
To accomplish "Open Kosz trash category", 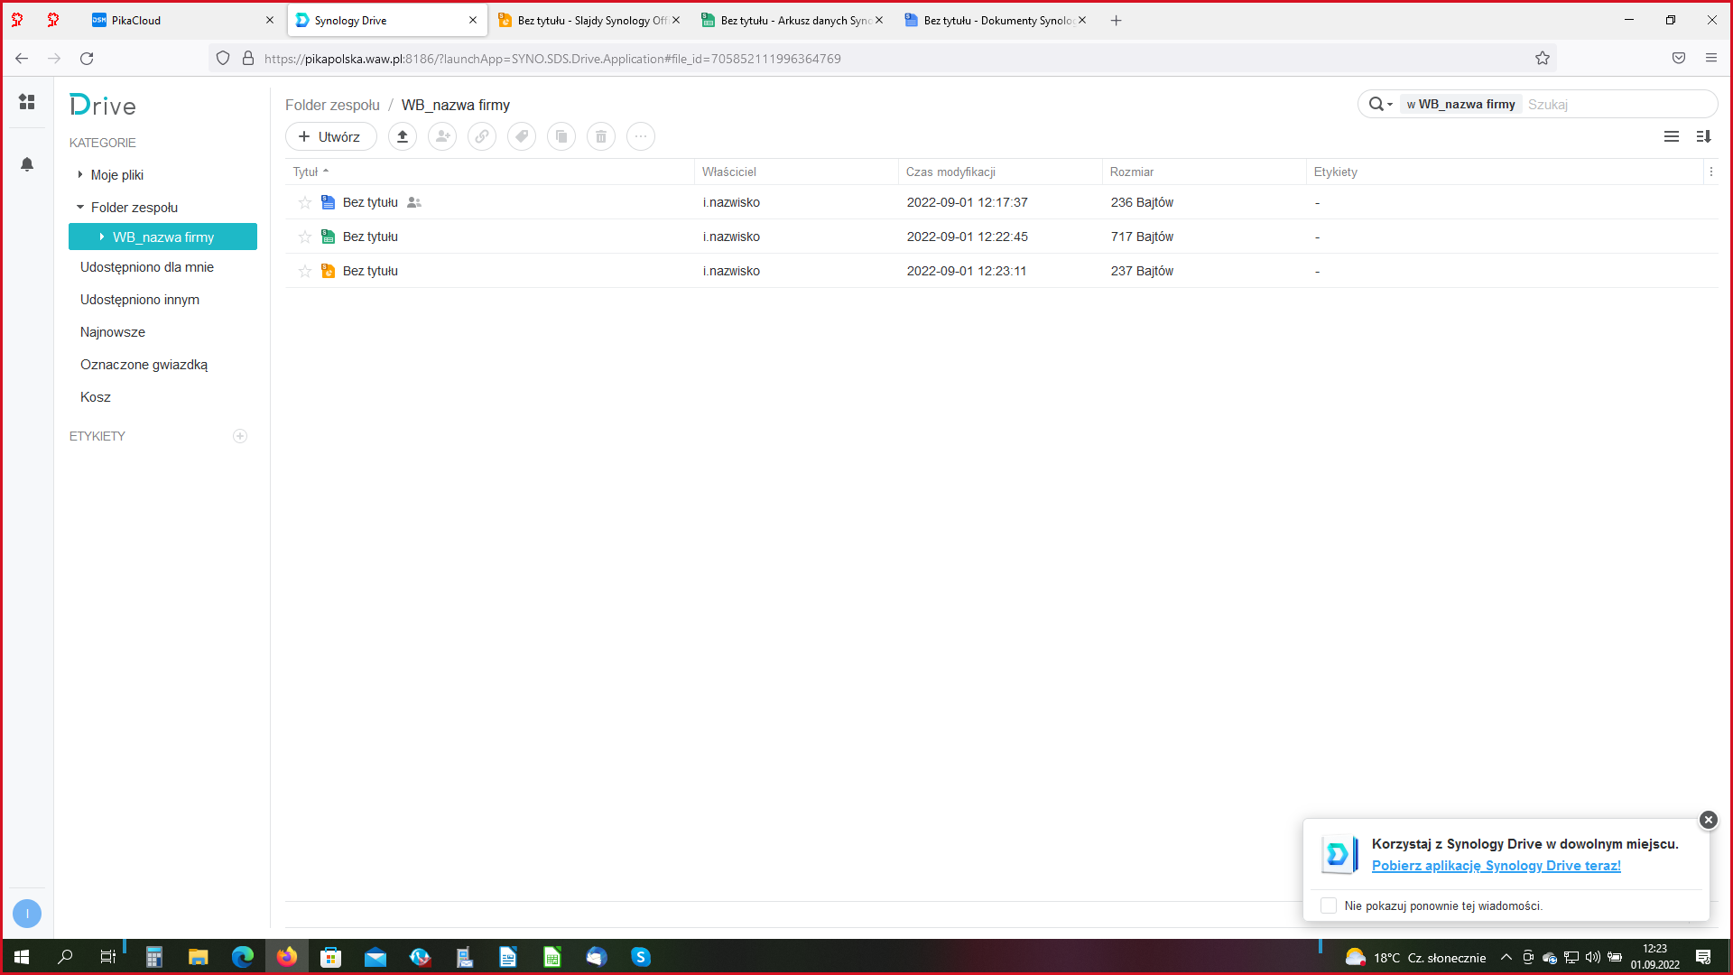I will [96, 397].
